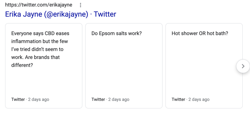Open Erika Jayne (@erikajayne) · Twitter link
Viewport: 250px width, 115px height.
(61, 14)
